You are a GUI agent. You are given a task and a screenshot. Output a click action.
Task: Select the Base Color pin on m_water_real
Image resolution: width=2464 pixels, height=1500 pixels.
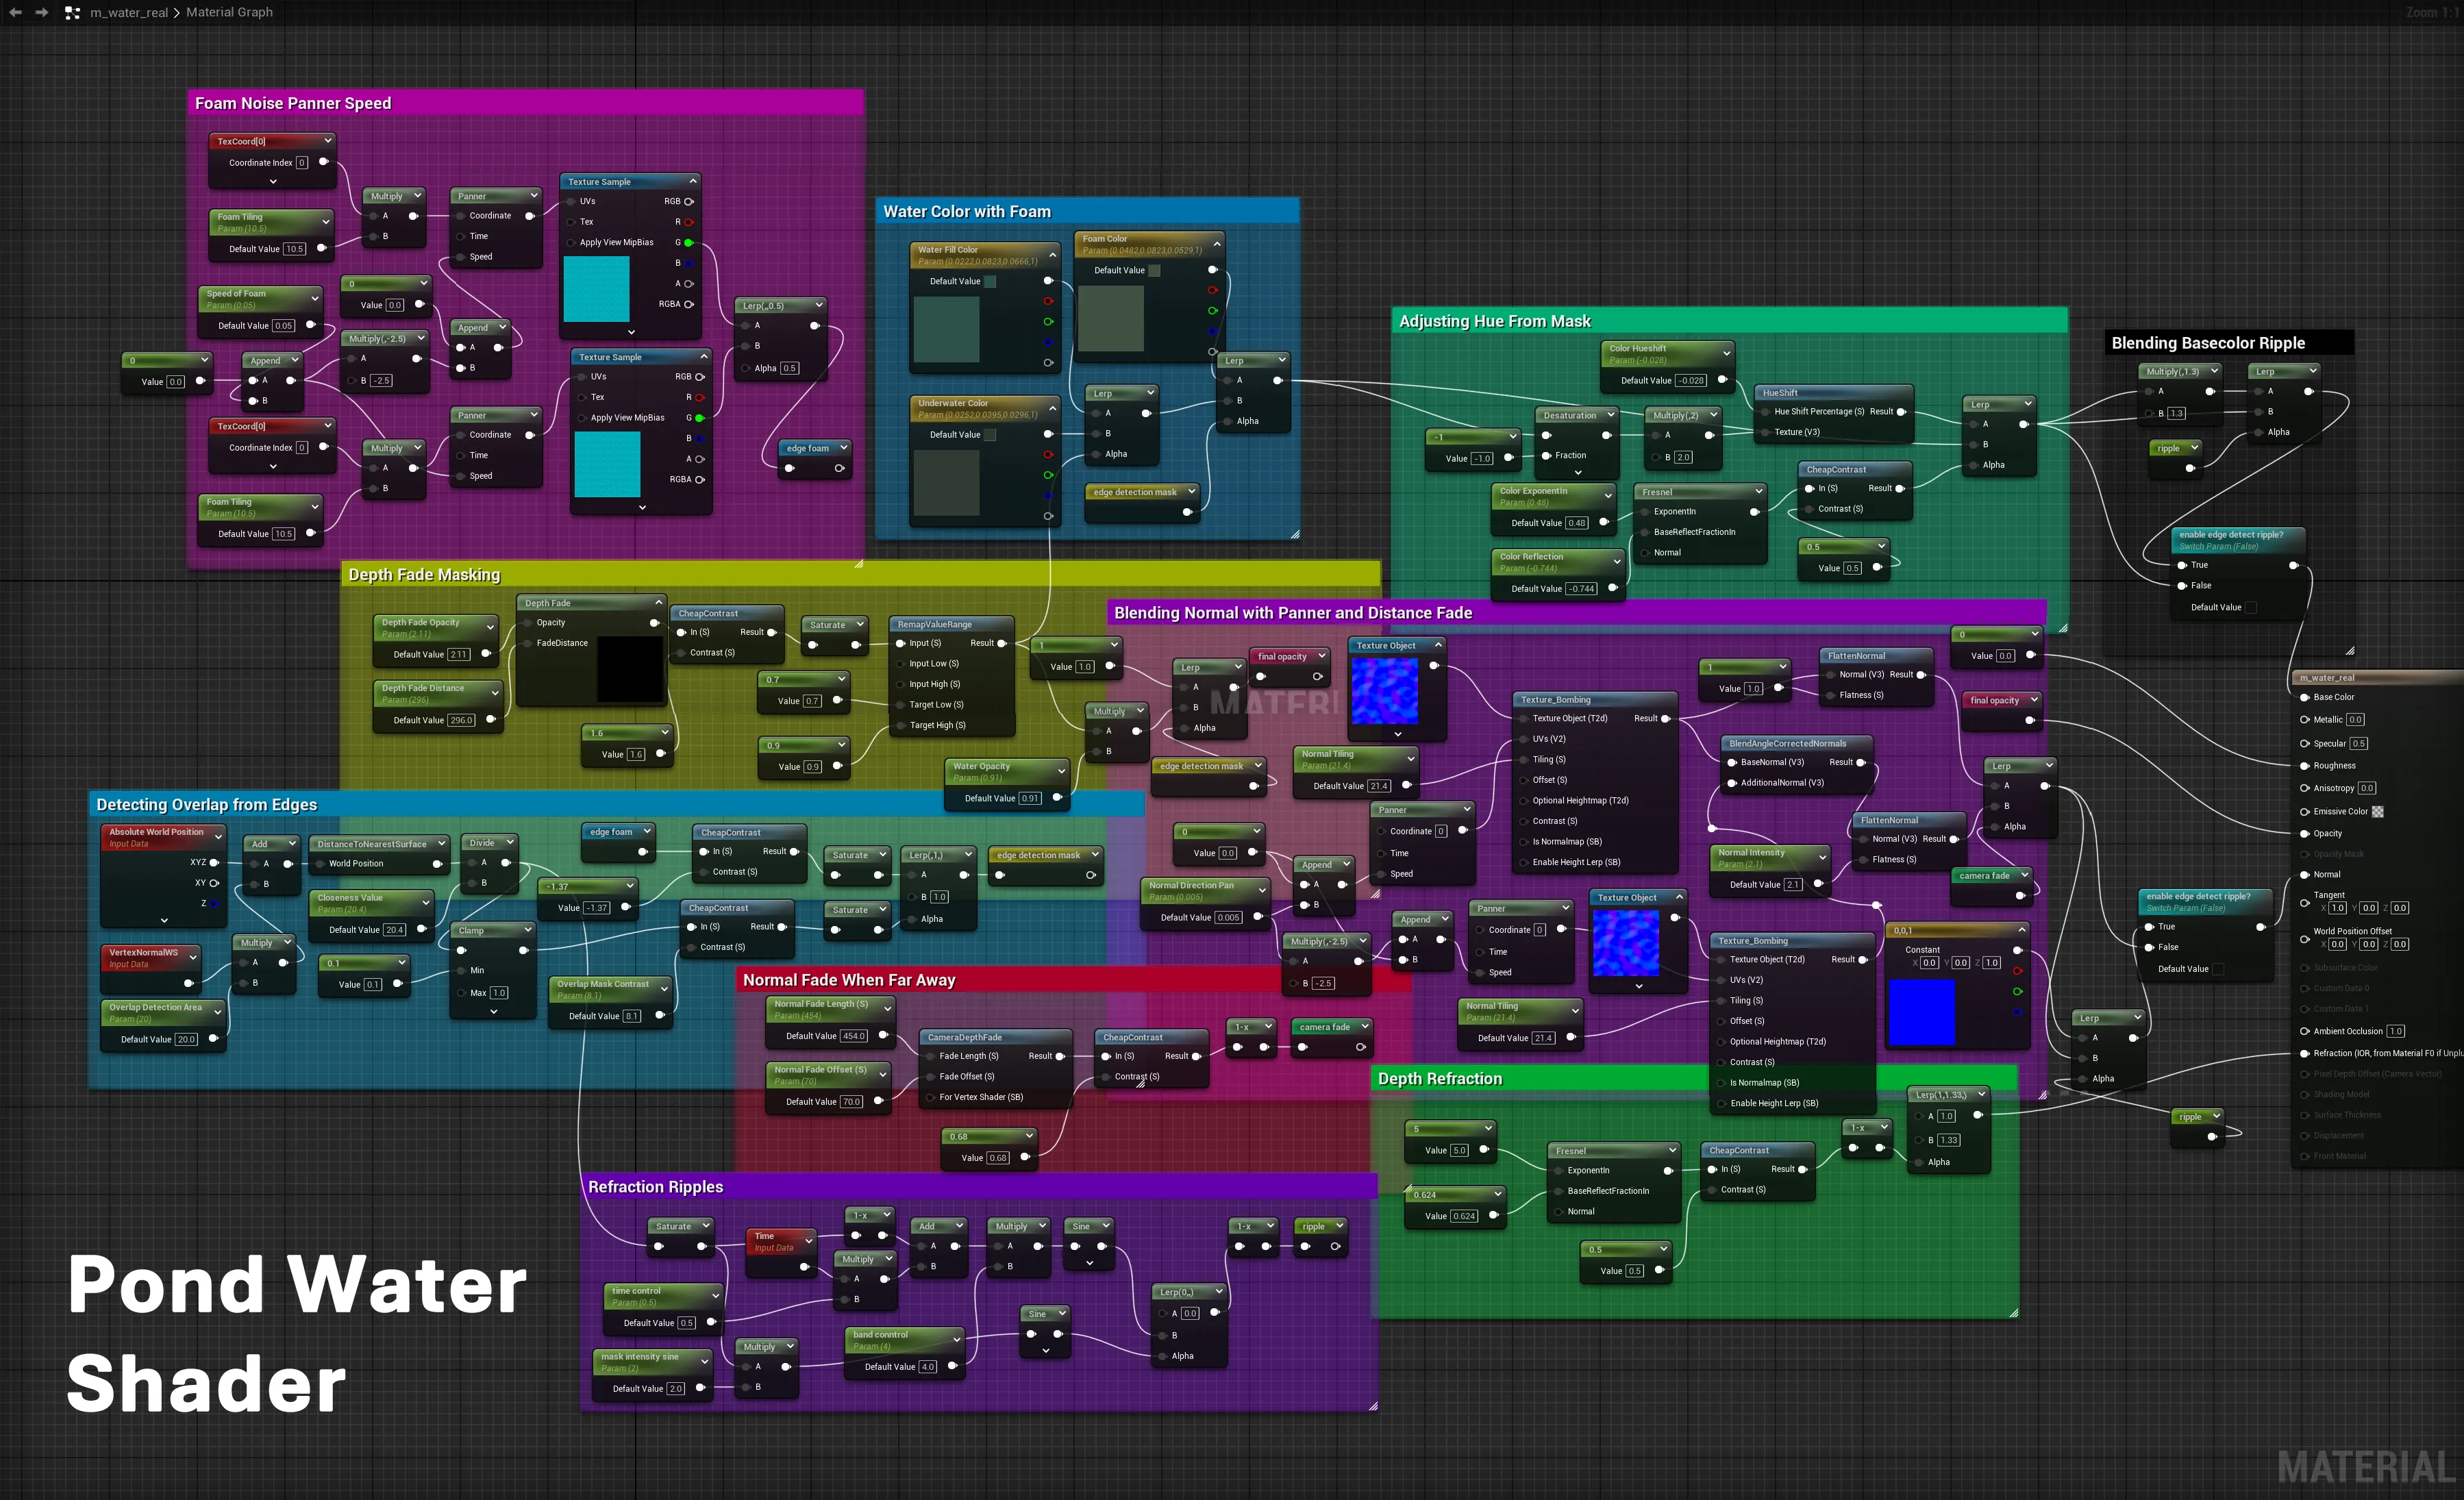tap(2305, 697)
